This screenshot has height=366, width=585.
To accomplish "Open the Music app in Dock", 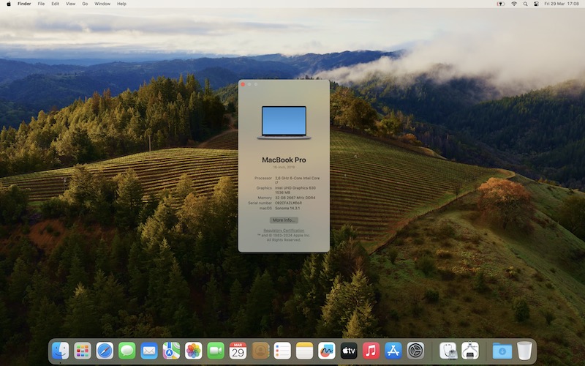I will pyautogui.click(x=371, y=351).
